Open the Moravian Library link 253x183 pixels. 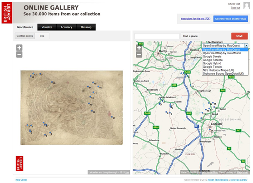[x=238, y=180]
